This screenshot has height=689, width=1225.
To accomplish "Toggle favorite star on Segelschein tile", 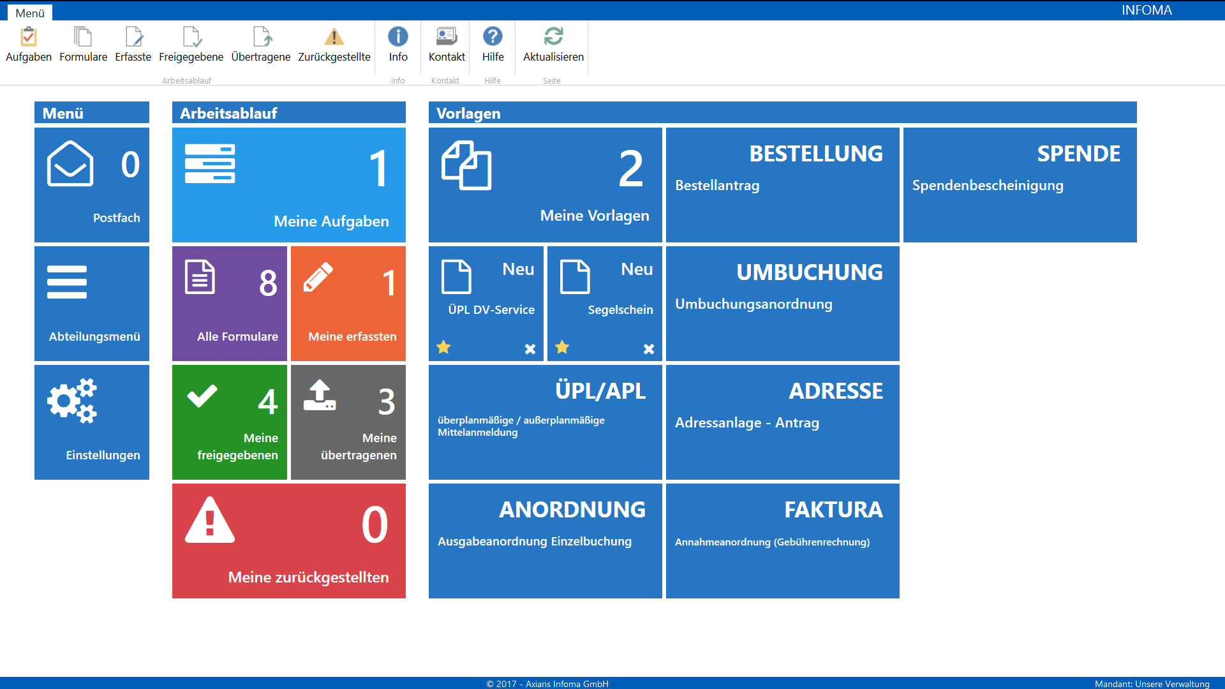I will pyautogui.click(x=562, y=347).
